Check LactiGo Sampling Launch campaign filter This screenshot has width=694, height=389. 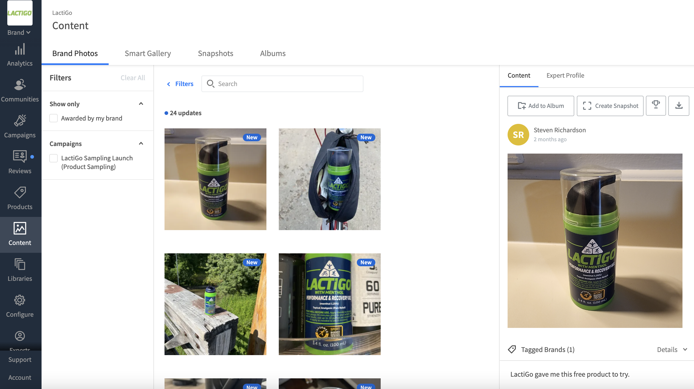click(x=53, y=158)
